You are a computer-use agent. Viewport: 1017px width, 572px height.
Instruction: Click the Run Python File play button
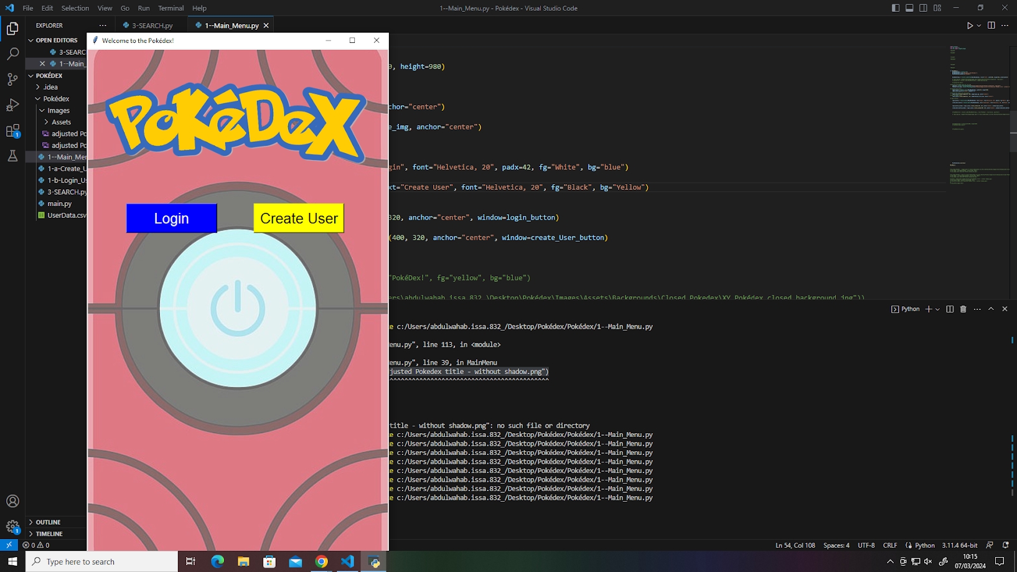point(969,26)
